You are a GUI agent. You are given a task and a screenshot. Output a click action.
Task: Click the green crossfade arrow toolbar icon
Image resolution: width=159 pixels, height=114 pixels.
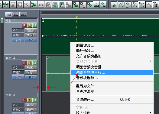click(x=34, y=5)
